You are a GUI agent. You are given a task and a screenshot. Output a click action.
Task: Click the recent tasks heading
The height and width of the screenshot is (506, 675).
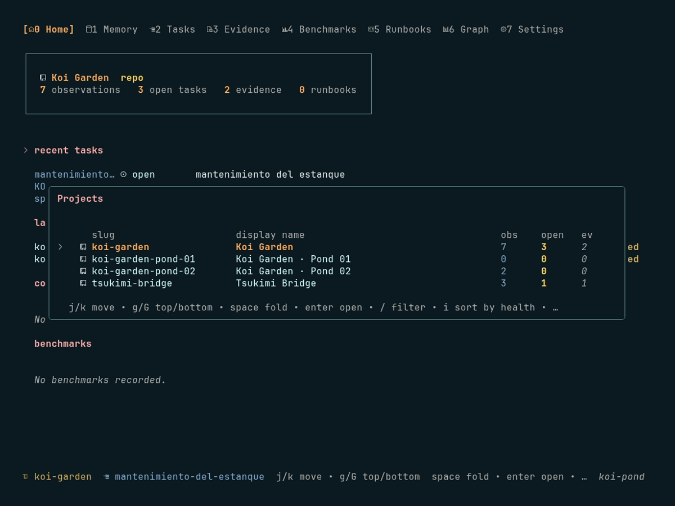point(69,150)
